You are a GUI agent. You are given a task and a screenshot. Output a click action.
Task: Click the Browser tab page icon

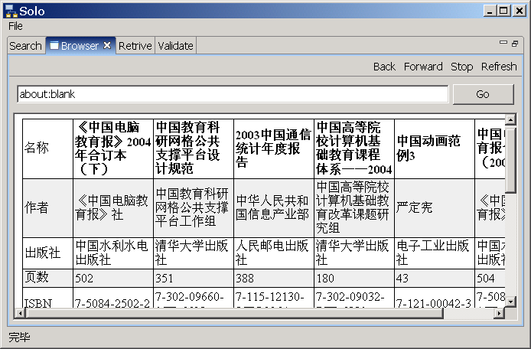pos(54,45)
